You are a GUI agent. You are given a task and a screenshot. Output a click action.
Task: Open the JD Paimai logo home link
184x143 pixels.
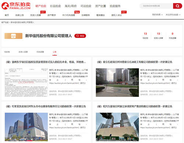coord(16,6)
